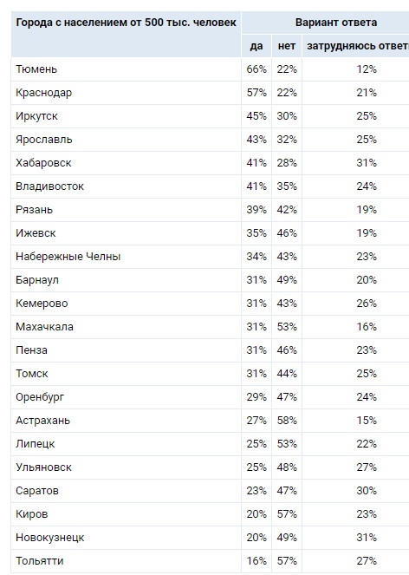Viewport: 409px width, 575px height.
Task: Click the Новокузнецк city cell
Action: (126, 537)
